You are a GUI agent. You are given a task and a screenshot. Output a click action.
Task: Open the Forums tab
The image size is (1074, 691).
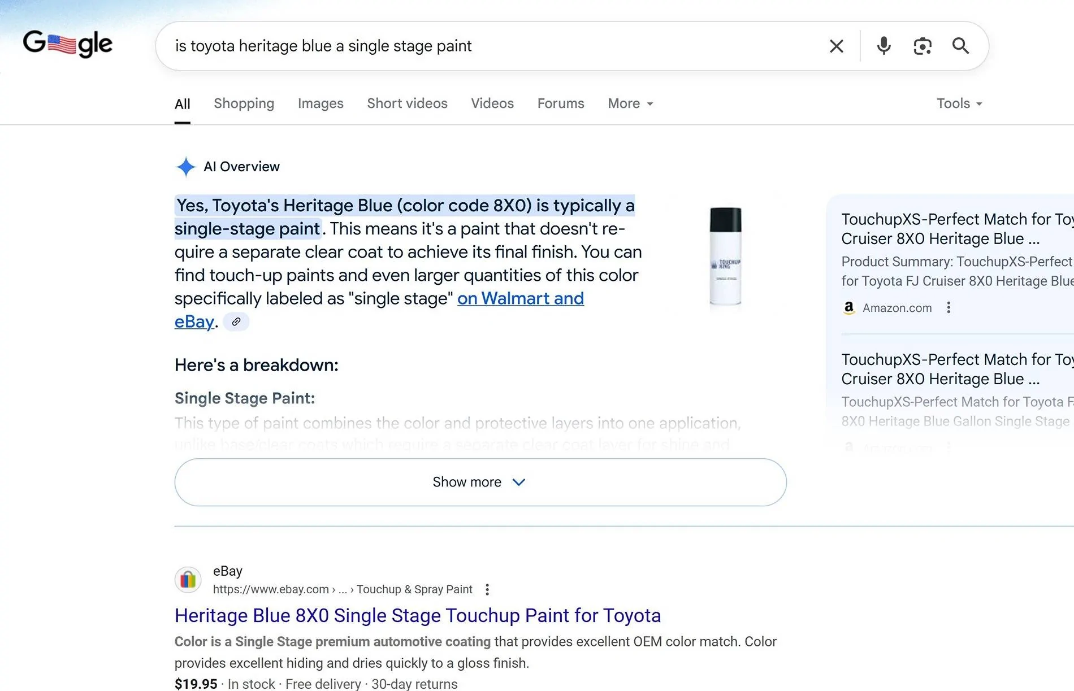[x=560, y=103]
